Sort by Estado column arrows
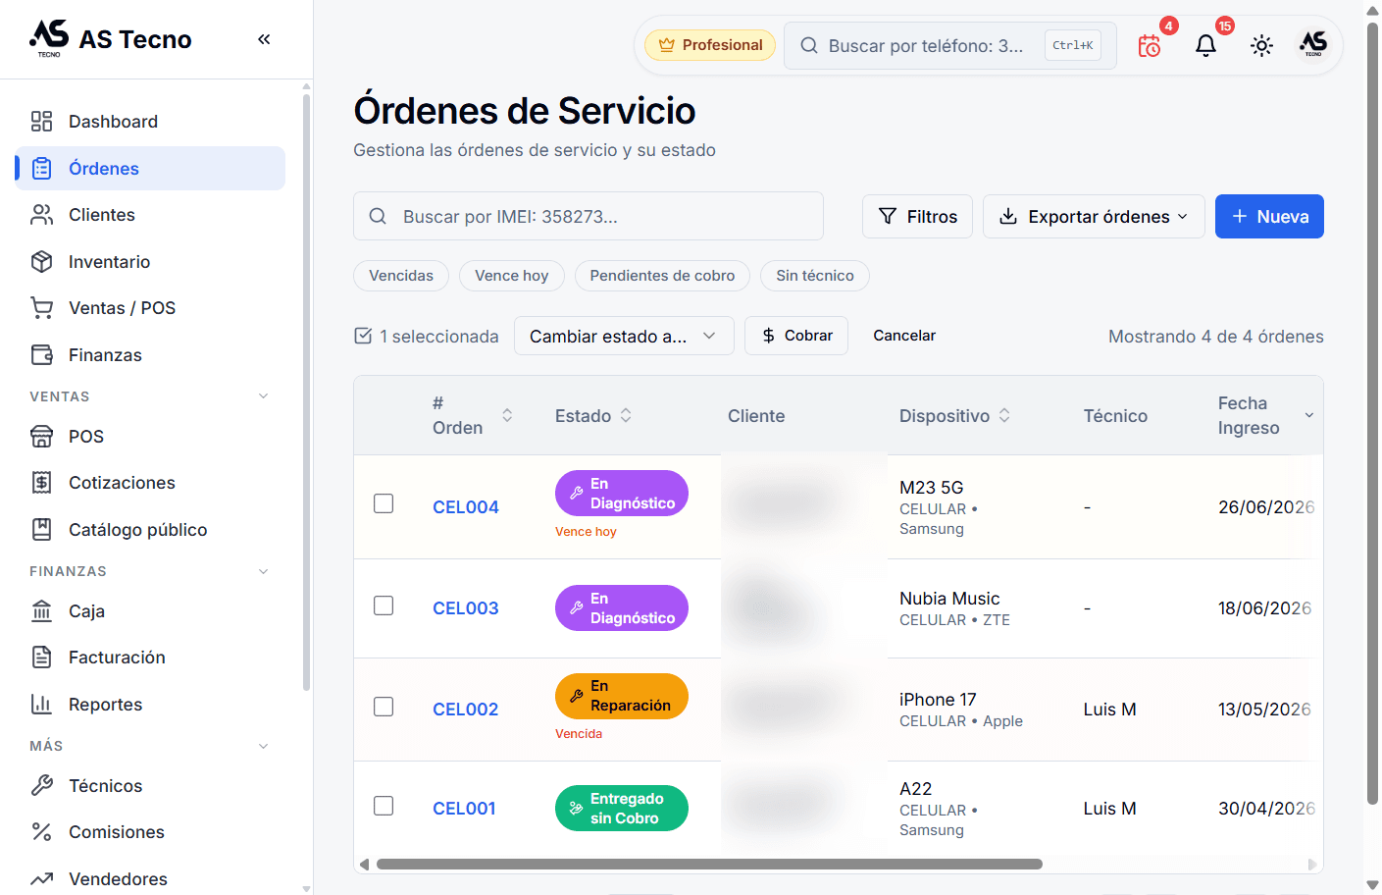Viewport: 1382px width, 895px height. (626, 415)
